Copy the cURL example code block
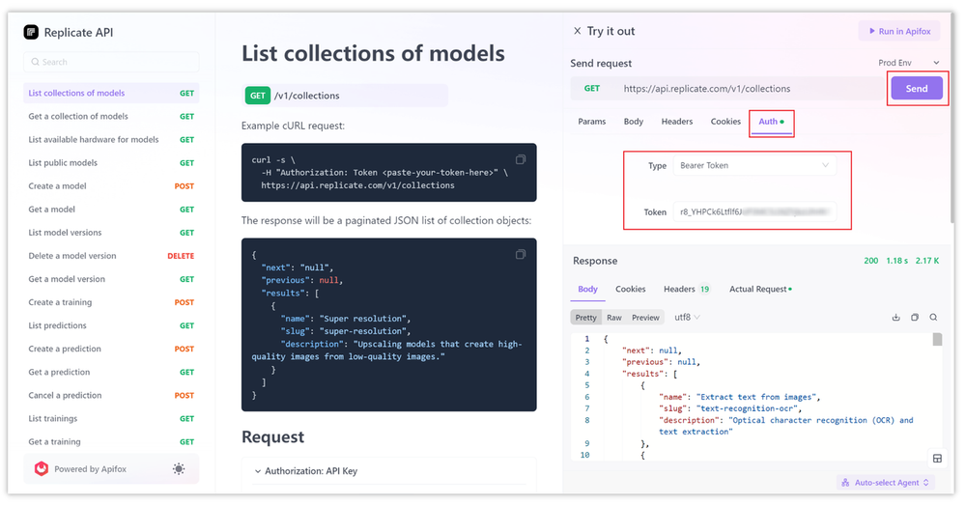966x505 pixels. coord(521,159)
